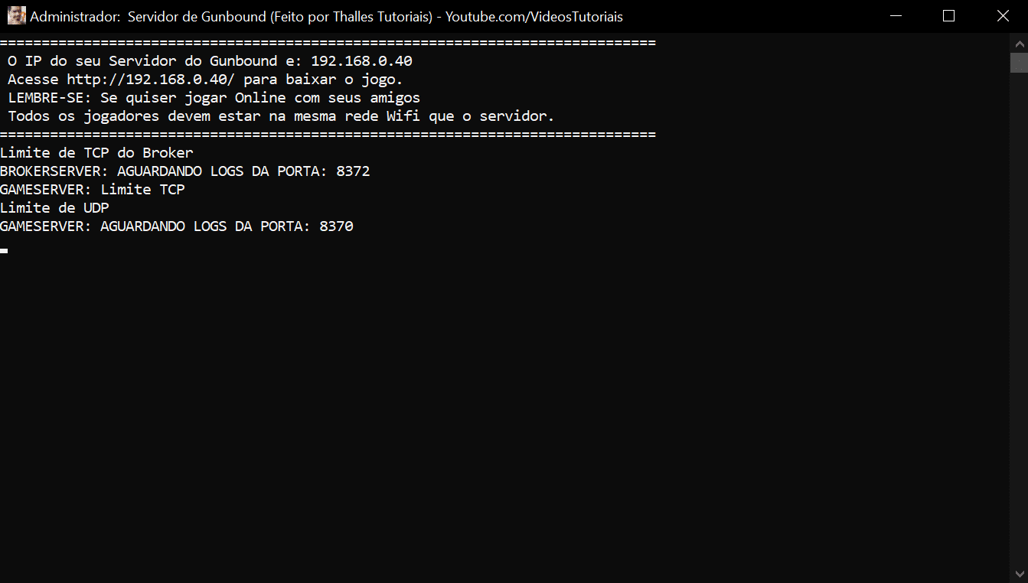
Task: Click the http://192.168.0.40/ address text
Action: [x=151, y=79]
